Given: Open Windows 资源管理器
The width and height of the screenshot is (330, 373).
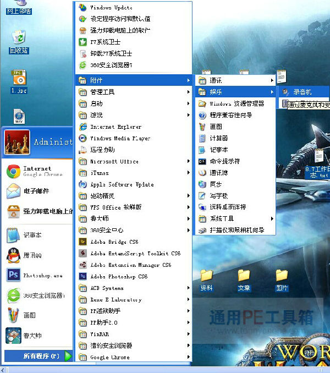Looking at the screenshot, I should pos(235,103).
